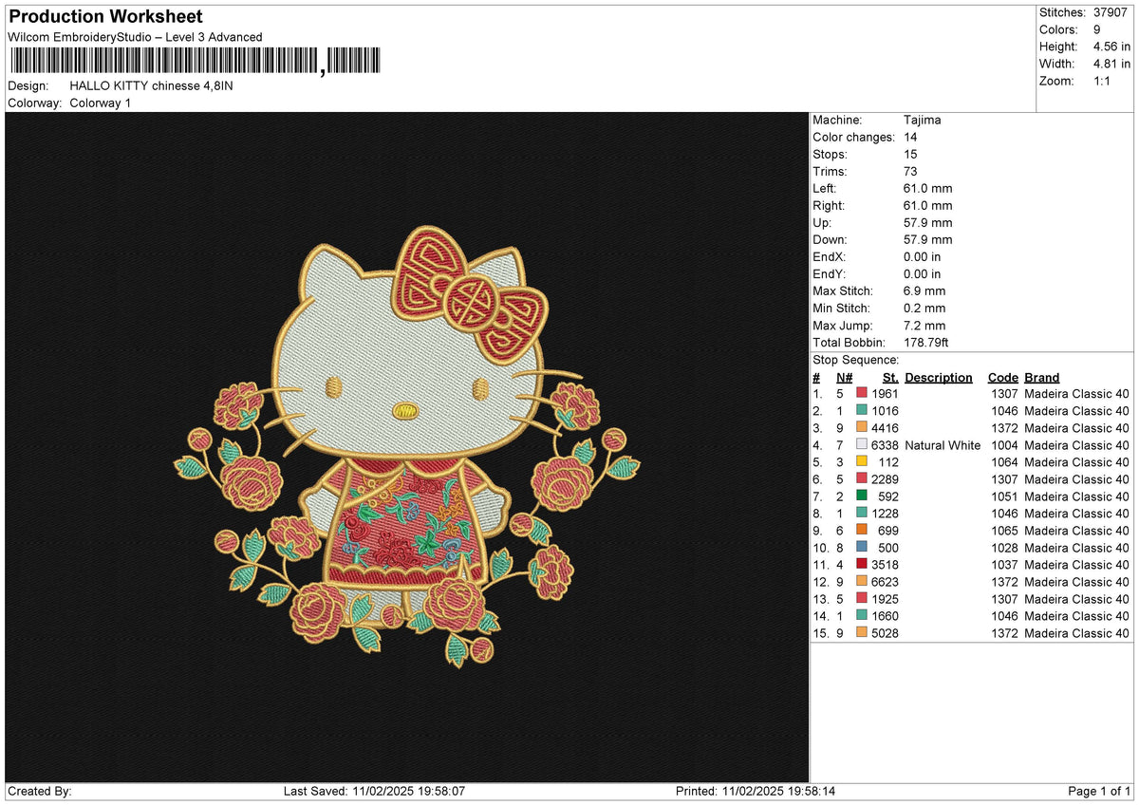Select the Production Worksheet title
Viewport: 1139px width, 805px height.
click(x=105, y=17)
